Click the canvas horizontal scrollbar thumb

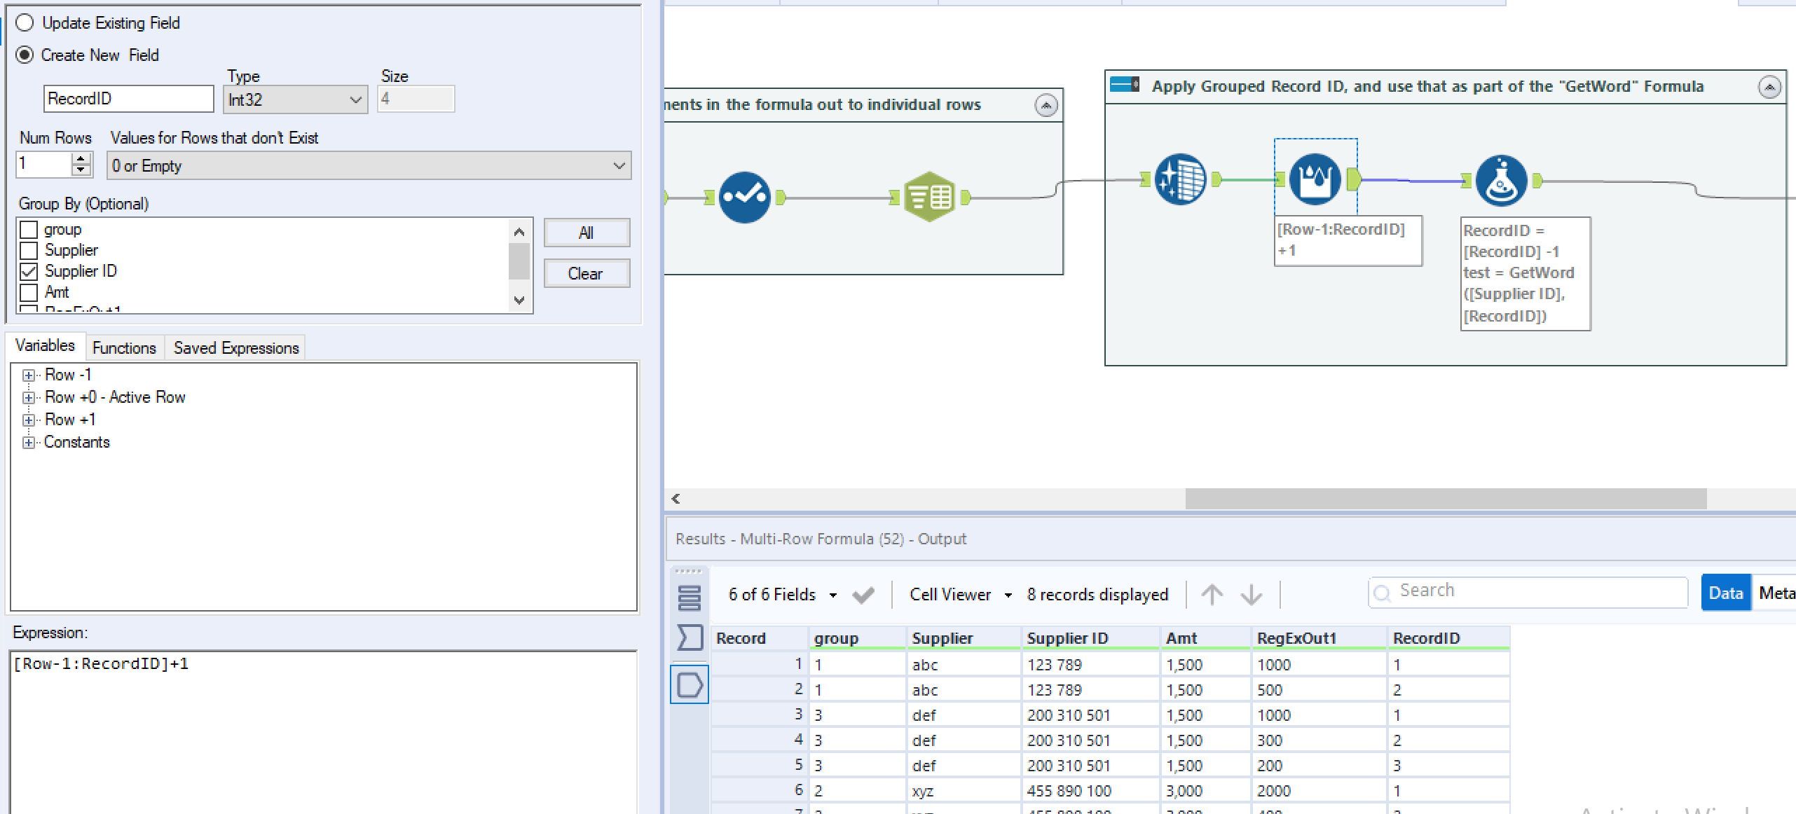pos(1445,499)
